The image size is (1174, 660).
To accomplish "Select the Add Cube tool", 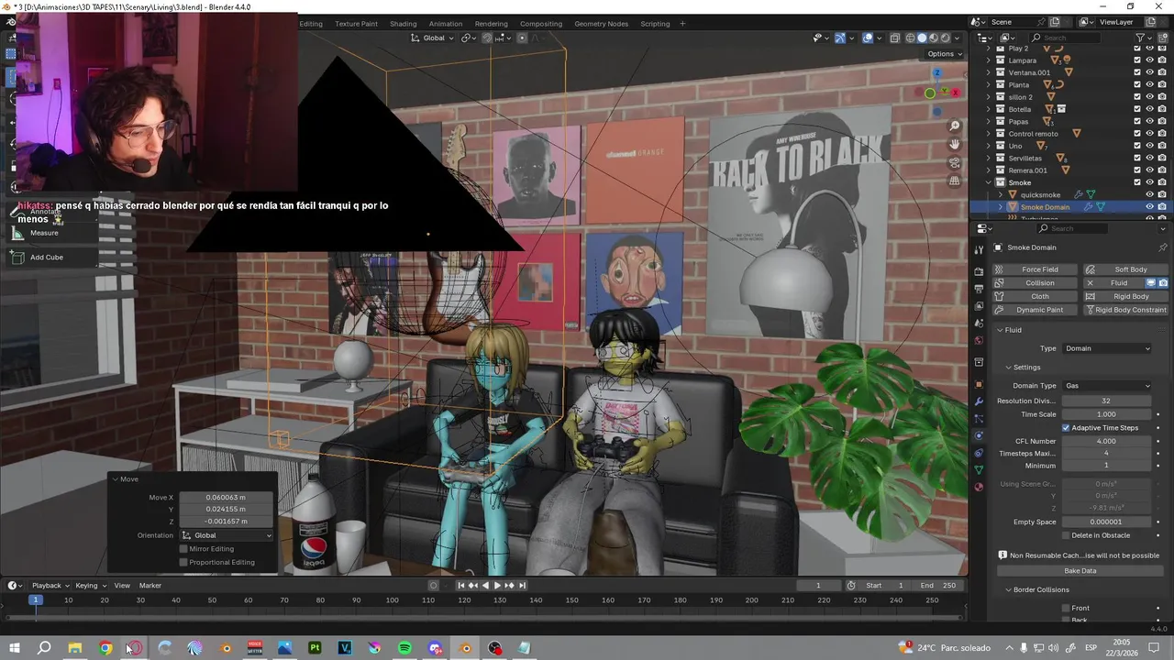I will (46, 258).
